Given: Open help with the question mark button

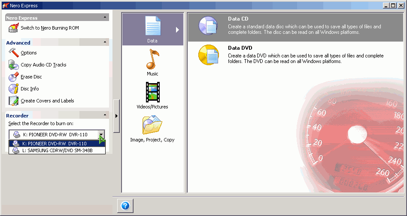Looking at the screenshot, I should click(x=125, y=206).
